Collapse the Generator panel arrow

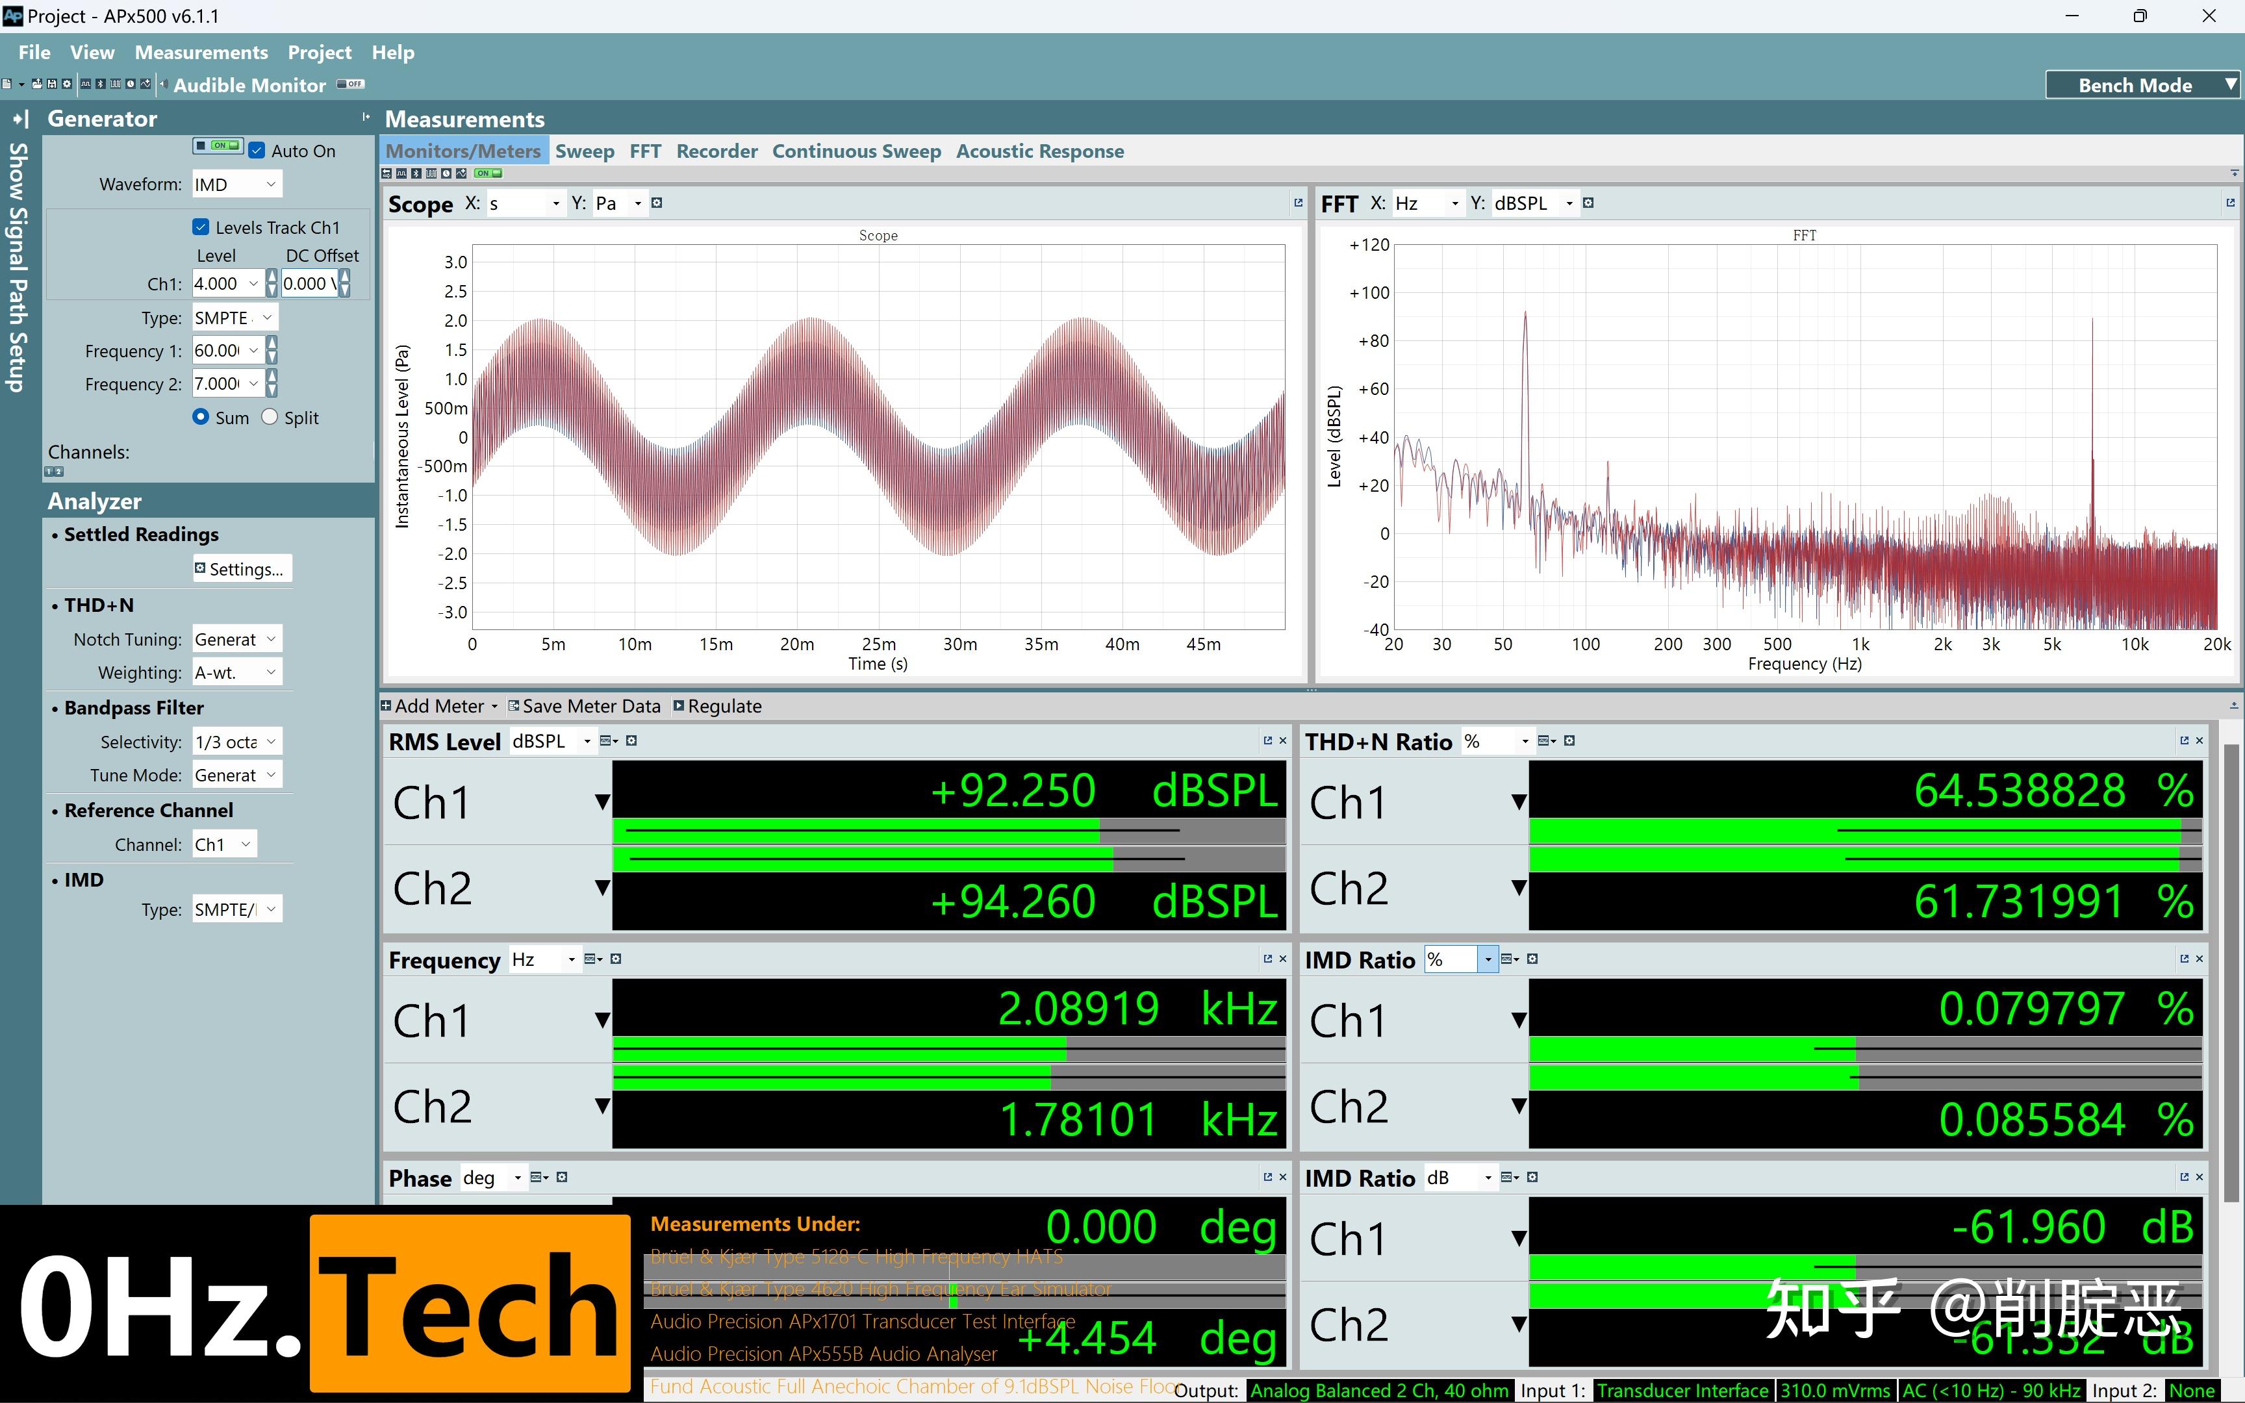click(x=366, y=118)
